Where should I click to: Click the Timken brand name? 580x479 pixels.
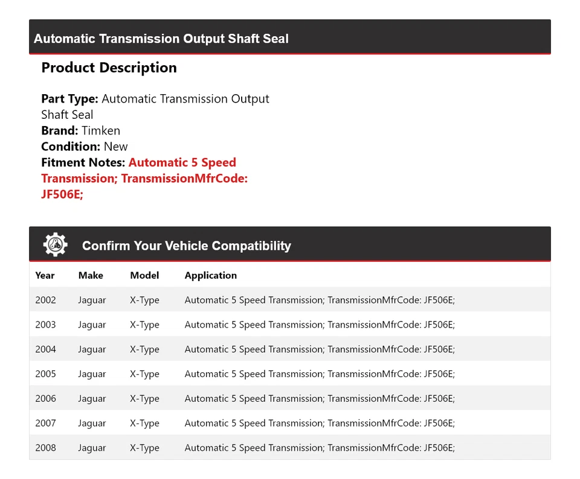pos(101,130)
